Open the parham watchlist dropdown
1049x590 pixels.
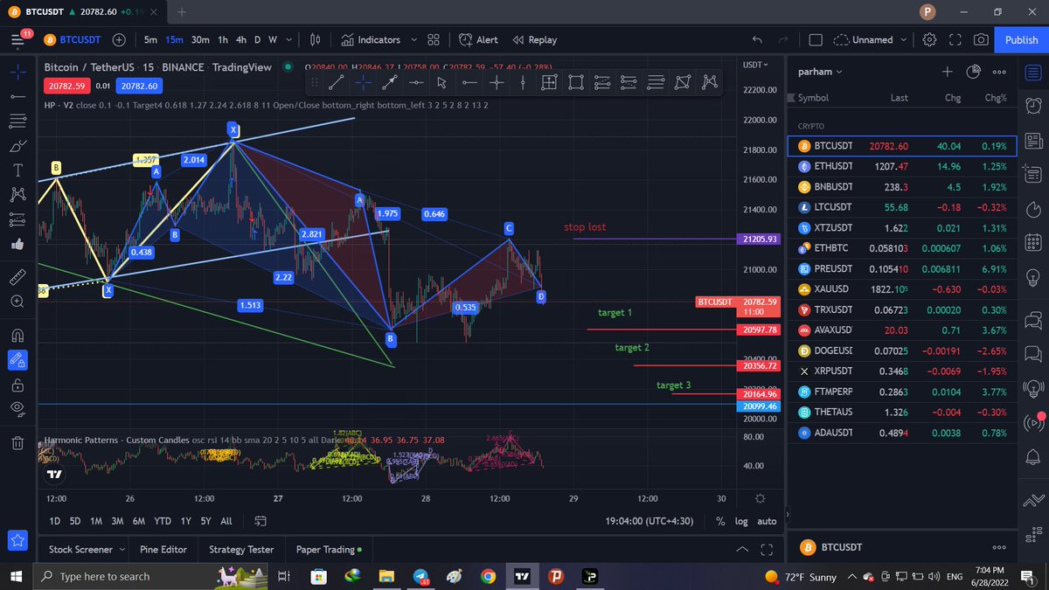tap(820, 72)
